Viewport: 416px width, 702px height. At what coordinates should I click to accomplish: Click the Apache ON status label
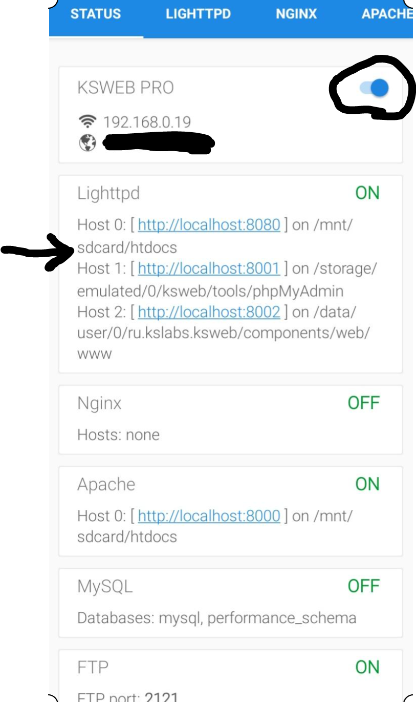coord(367,484)
